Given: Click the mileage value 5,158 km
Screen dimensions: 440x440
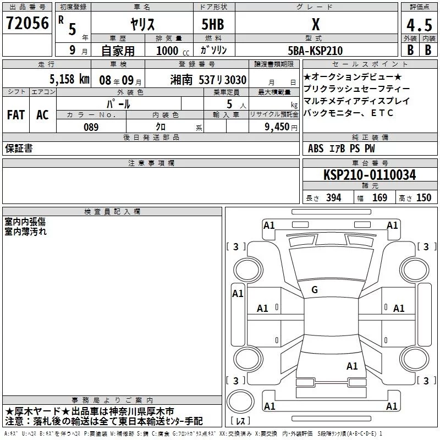Looking at the screenshot, I should click(x=70, y=79).
